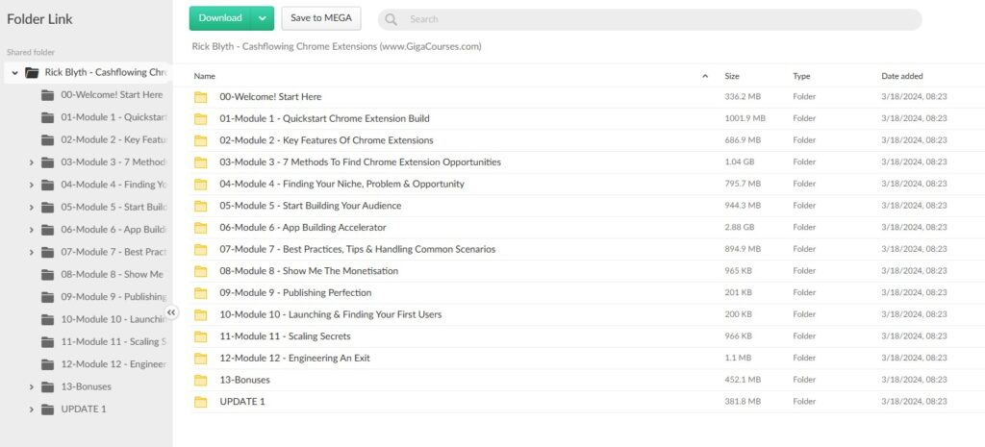Click open-folder icon of Rick Blyth root
The image size is (985, 447).
(32, 73)
